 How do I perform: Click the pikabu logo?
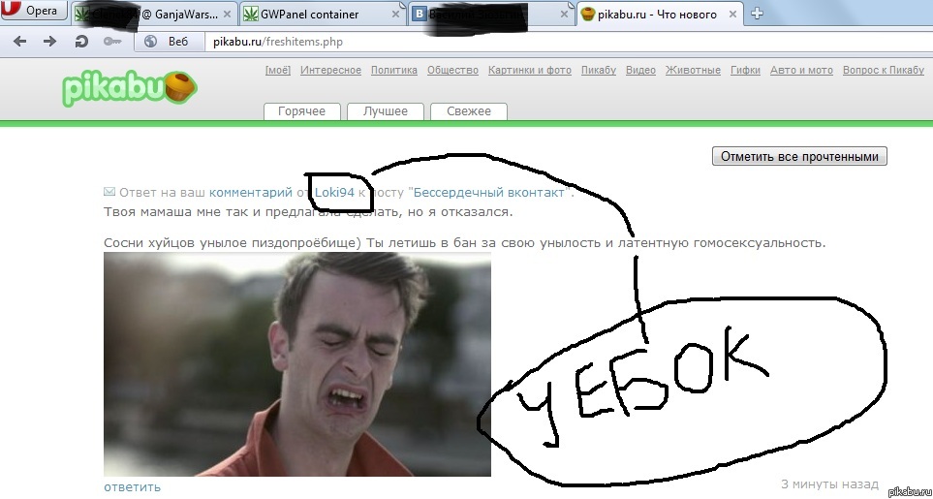(130, 89)
